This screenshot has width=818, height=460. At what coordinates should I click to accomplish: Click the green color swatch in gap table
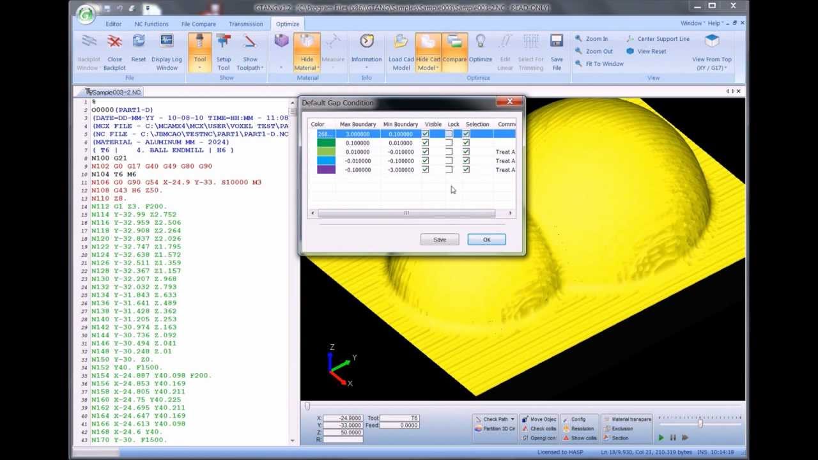(x=326, y=143)
